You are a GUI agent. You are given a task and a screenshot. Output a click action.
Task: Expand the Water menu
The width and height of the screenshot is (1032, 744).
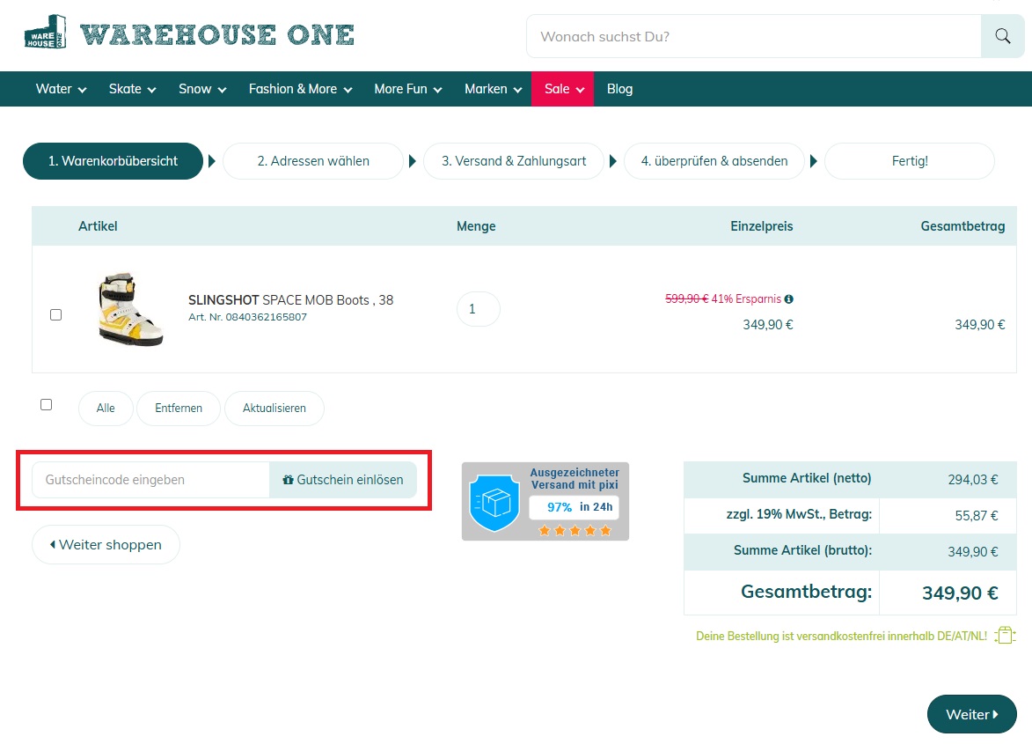tap(61, 89)
